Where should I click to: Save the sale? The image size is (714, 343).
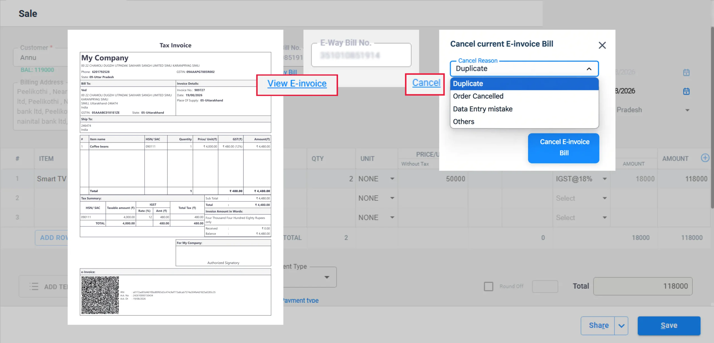pos(669,325)
